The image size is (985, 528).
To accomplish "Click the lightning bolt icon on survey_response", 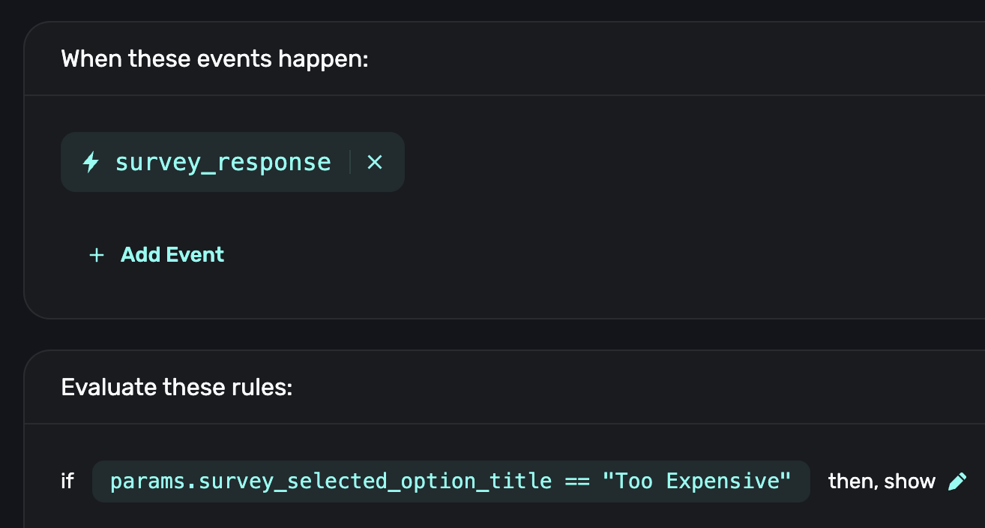I will pos(91,162).
